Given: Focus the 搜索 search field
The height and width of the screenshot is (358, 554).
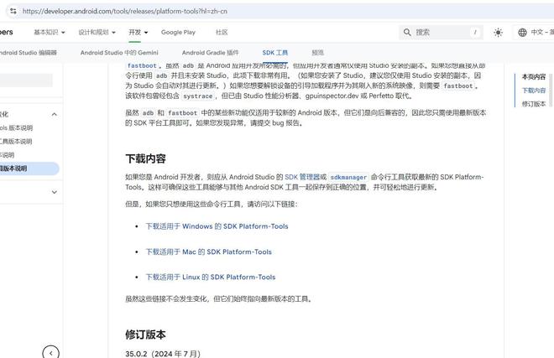Looking at the screenshot, I should (x=441, y=32).
